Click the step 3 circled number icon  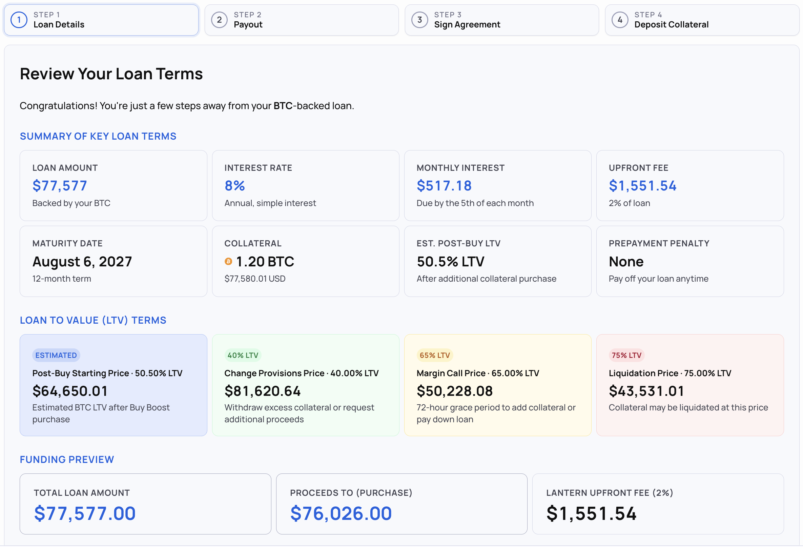(420, 20)
